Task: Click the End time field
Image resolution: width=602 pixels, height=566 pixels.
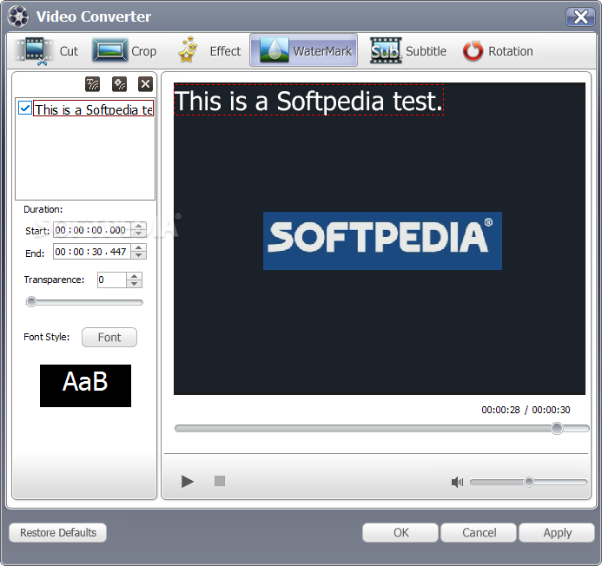Action: tap(92, 252)
